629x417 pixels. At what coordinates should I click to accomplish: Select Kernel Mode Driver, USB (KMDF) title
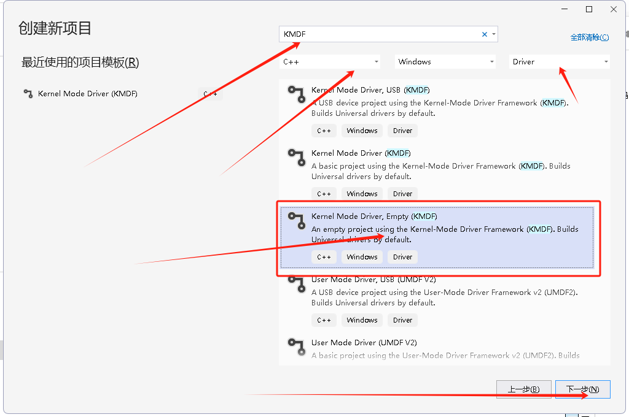coord(370,90)
